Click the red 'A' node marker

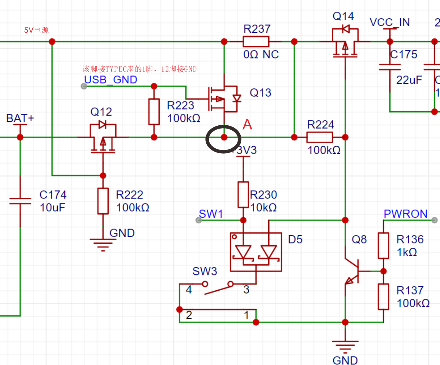pyautogui.click(x=247, y=124)
